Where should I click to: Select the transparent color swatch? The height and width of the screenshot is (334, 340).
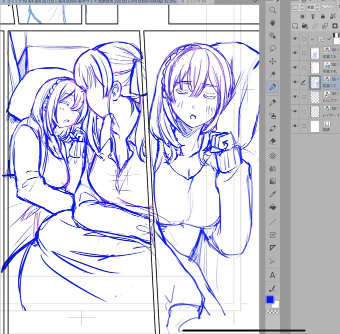(273, 312)
